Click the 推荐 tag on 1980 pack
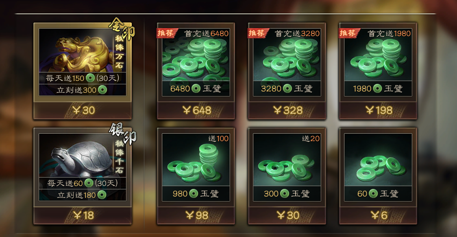 (348, 33)
